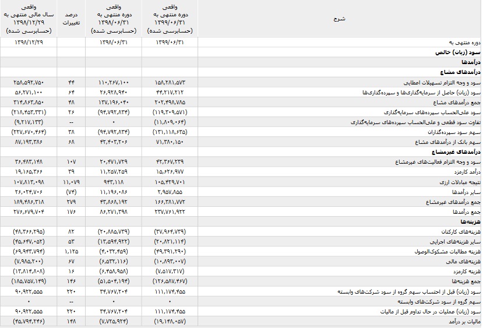Select value '۱۹,۱۶۵,۳۶۶'
This screenshot has width=483, height=328.
(29, 171)
